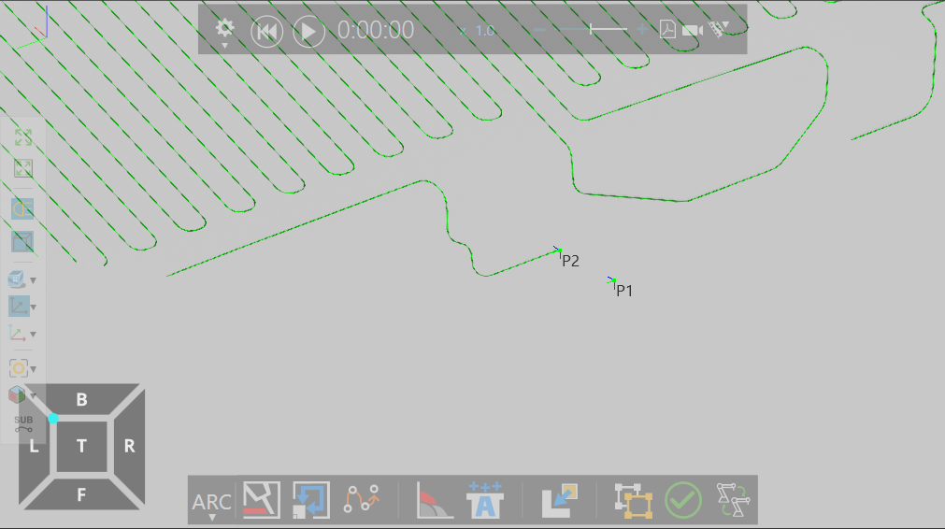This screenshot has width=945, height=529.
Task: Rewind simulation to the start
Action: pyautogui.click(x=267, y=31)
